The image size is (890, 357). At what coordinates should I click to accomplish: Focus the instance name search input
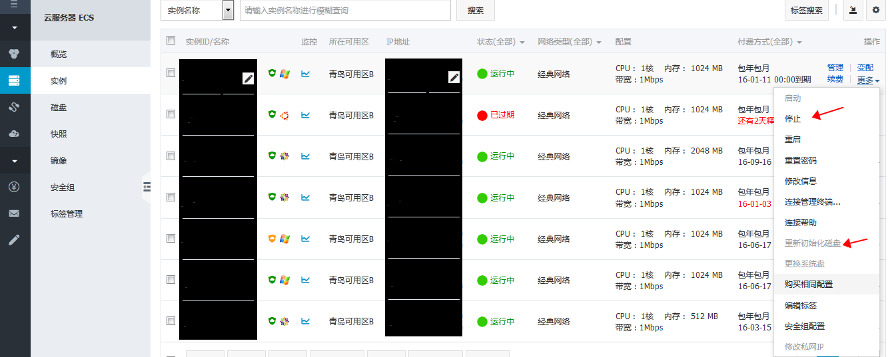coord(345,10)
